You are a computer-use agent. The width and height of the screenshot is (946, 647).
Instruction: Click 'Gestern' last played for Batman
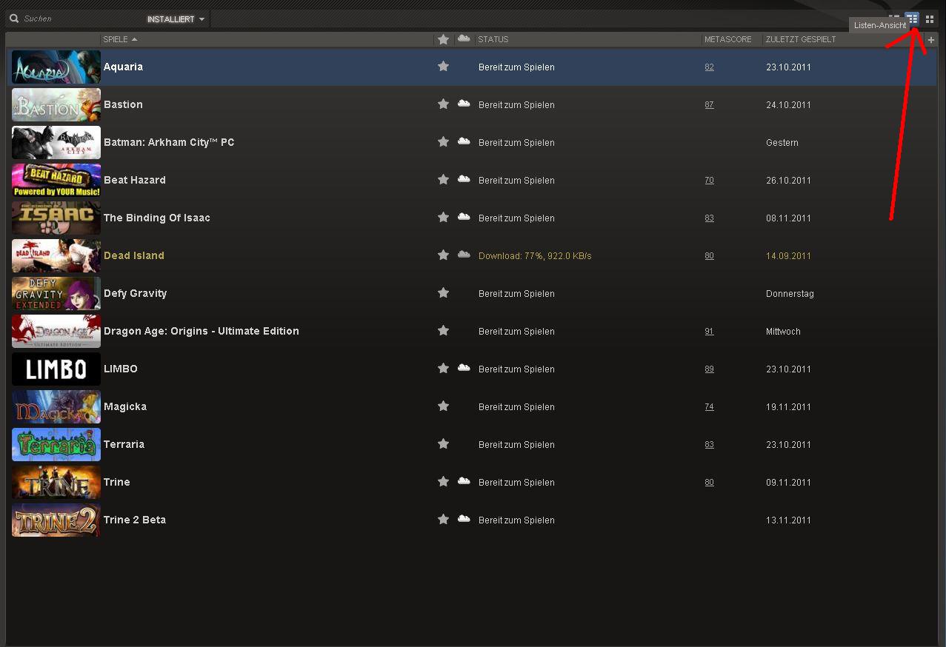(782, 143)
